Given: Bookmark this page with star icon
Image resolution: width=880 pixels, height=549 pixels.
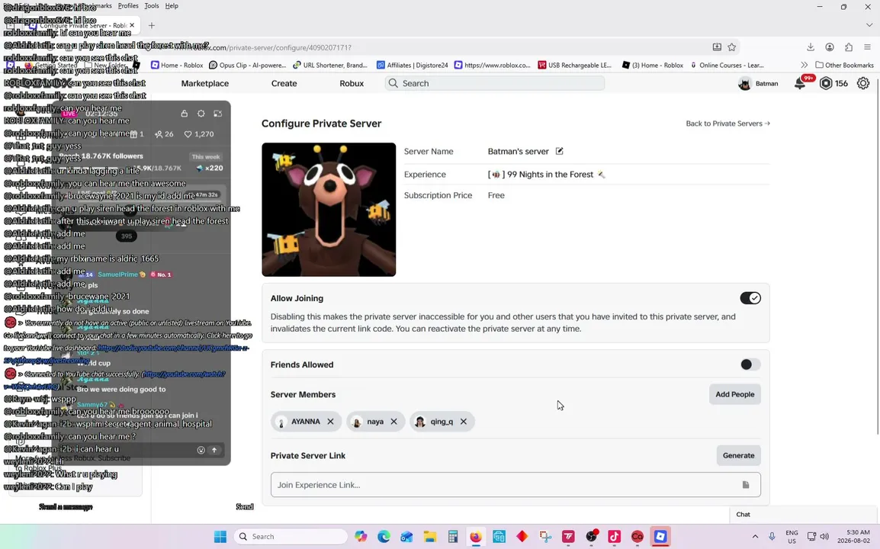Looking at the screenshot, I should tap(732, 47).
